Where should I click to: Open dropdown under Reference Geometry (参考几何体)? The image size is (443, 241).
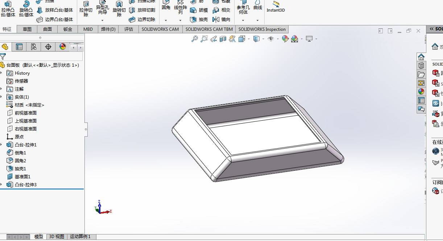point(243,21)
